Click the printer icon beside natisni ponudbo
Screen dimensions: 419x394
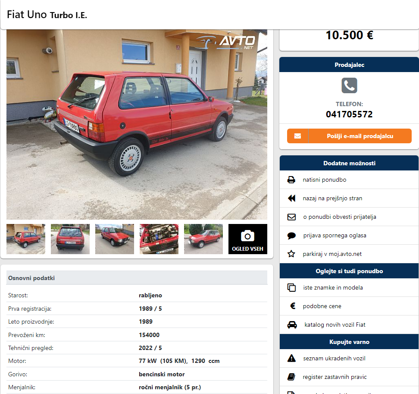coord(291,180)
